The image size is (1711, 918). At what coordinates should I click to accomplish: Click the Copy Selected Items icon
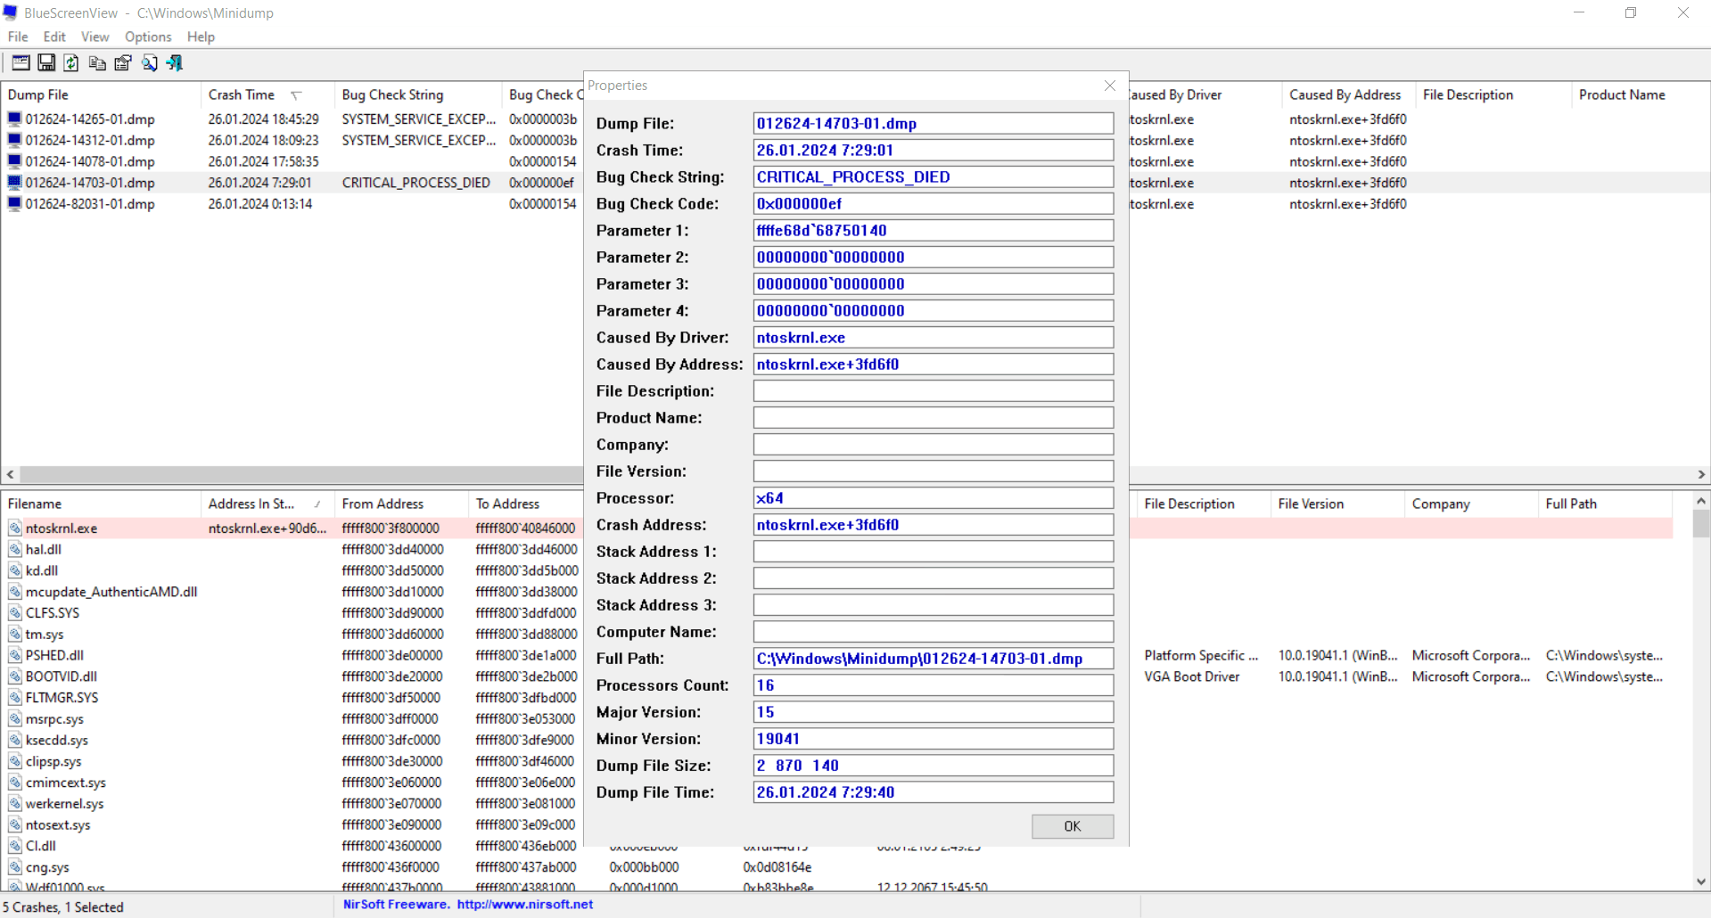click(x=97, y=62)
